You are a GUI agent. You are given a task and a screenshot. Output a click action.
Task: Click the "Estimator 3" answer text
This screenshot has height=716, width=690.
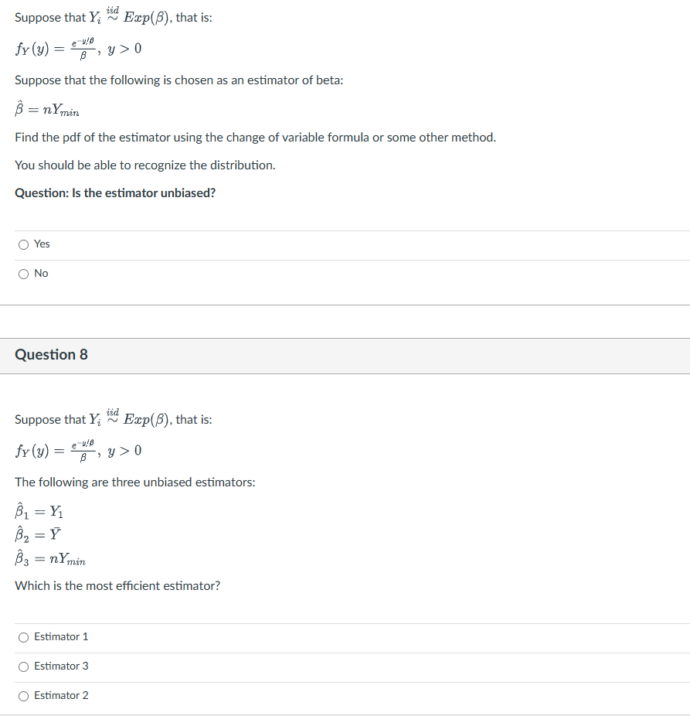63,666
